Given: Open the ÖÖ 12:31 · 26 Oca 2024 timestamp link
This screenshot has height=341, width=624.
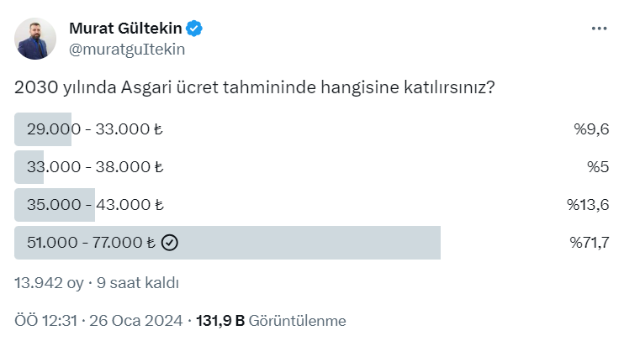Looking at the screenshot, I should (x=100, y=321).
